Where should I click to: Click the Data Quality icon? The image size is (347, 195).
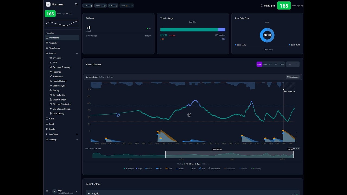pyautogui.click(x=50, y=113)
